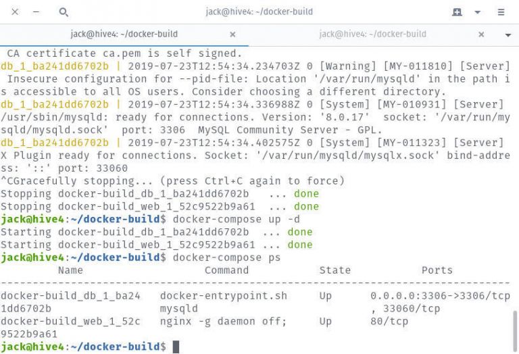Close the terminal window with X
Image resolution: width=519 pixels, height=354 pixels.
coord(15,12)
